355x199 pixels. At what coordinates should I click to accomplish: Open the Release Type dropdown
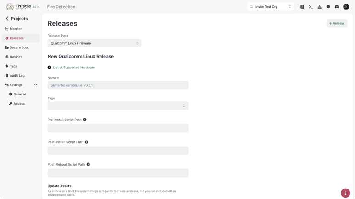pyautogui.click(x=94, y=43)
